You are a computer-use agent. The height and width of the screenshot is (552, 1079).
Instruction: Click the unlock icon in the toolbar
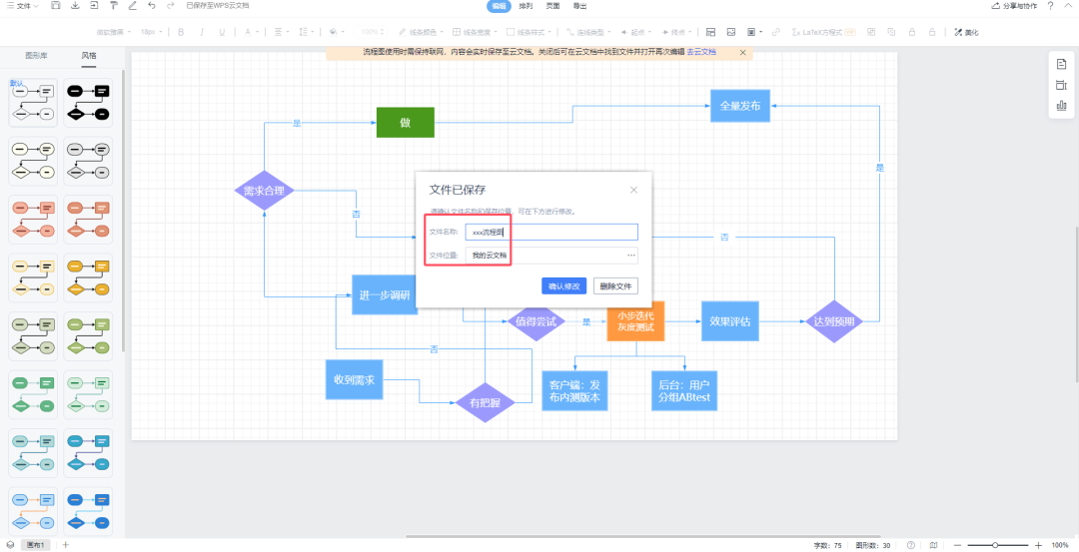click(932, 32)
